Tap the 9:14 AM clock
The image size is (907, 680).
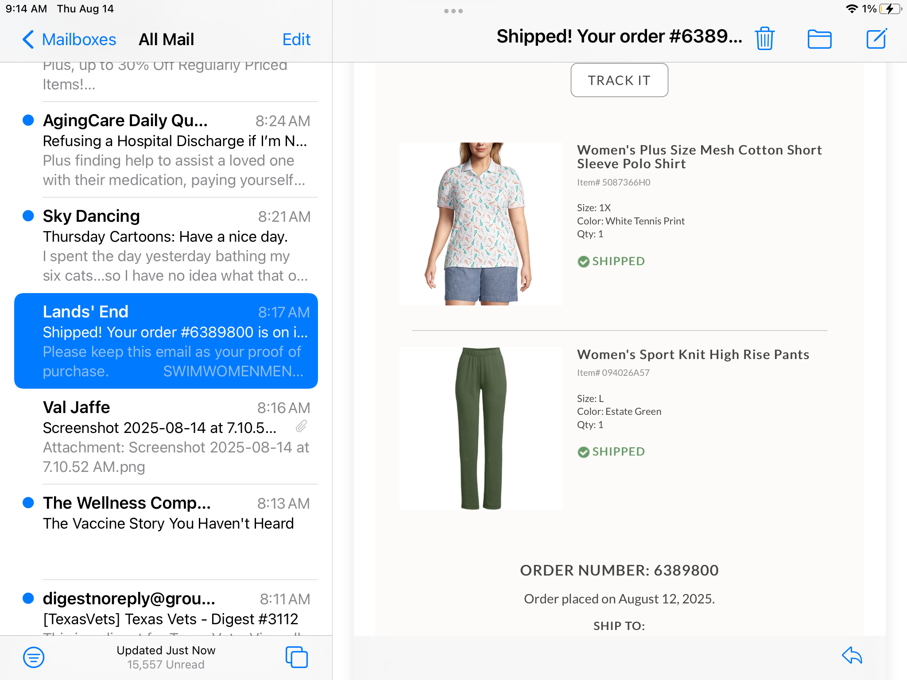(x=26, y=9)
